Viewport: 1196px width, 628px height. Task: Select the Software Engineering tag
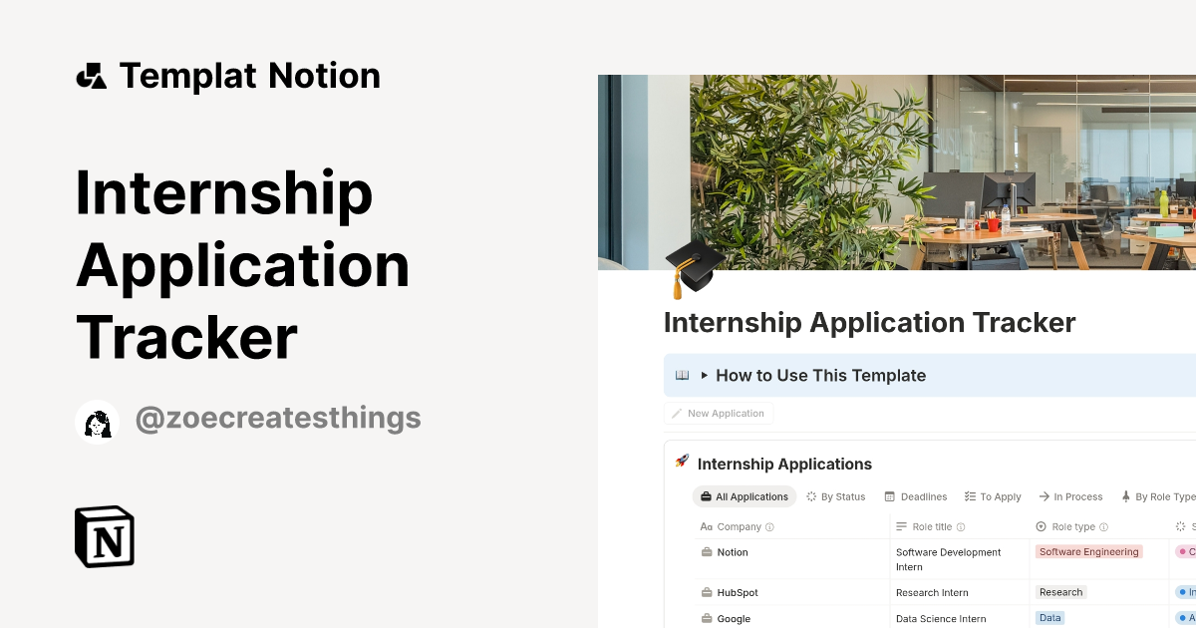pos(1087,551)
